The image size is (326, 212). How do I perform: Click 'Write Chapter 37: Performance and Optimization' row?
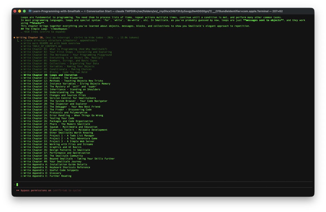[55, 153]
